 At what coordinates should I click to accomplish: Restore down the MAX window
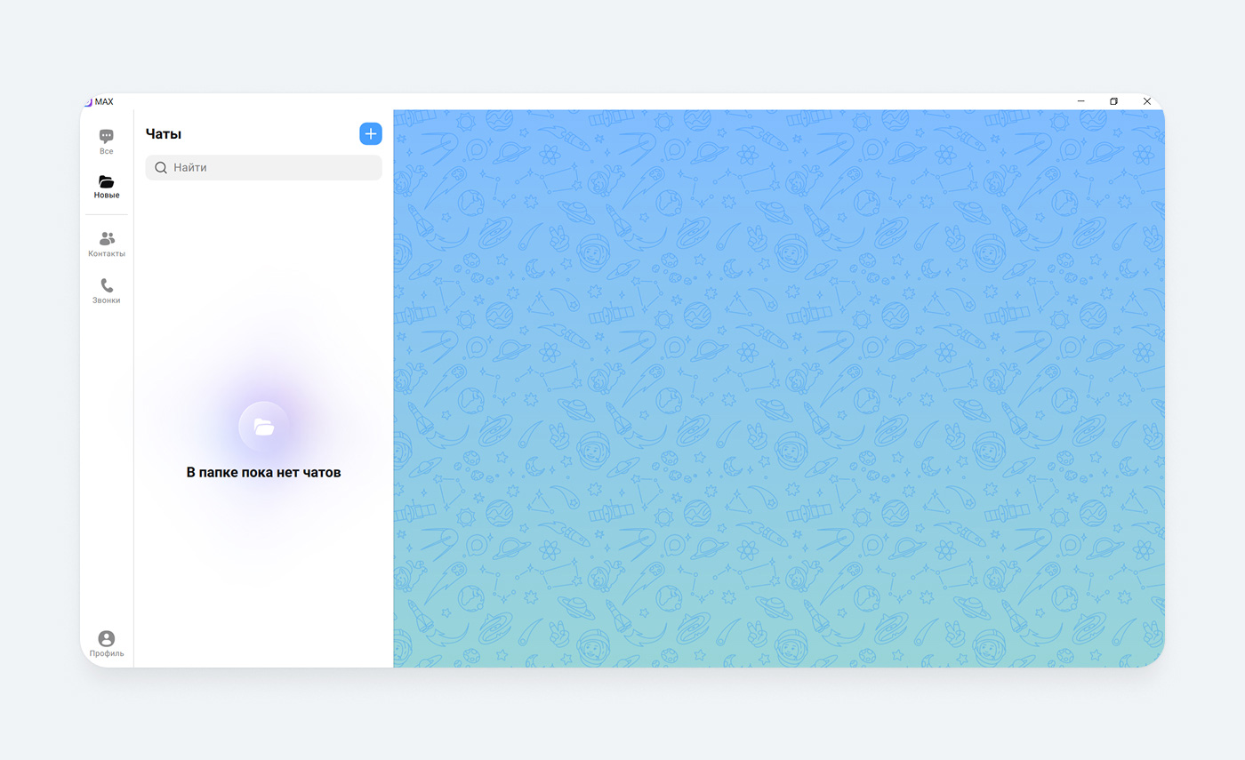pyautogui.click(x=1113, y=101)
